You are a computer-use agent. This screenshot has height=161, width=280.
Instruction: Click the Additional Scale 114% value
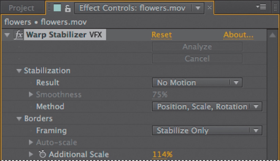click(x=162, y=155)
